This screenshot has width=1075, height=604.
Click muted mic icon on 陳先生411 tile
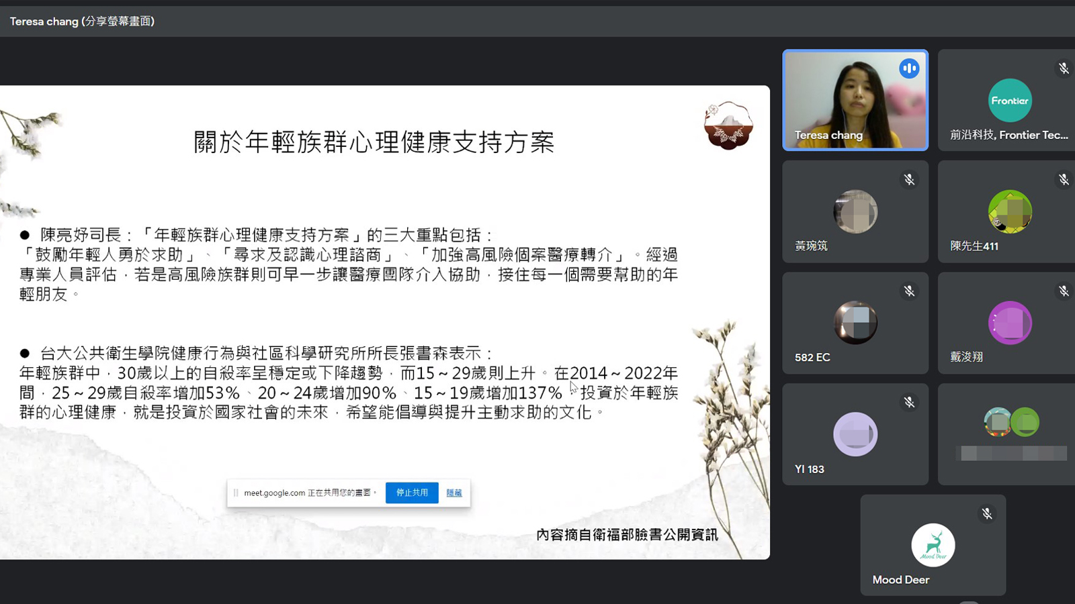[1064, 180]
